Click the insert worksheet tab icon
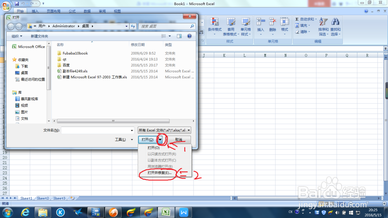 [x=73, y=198]
